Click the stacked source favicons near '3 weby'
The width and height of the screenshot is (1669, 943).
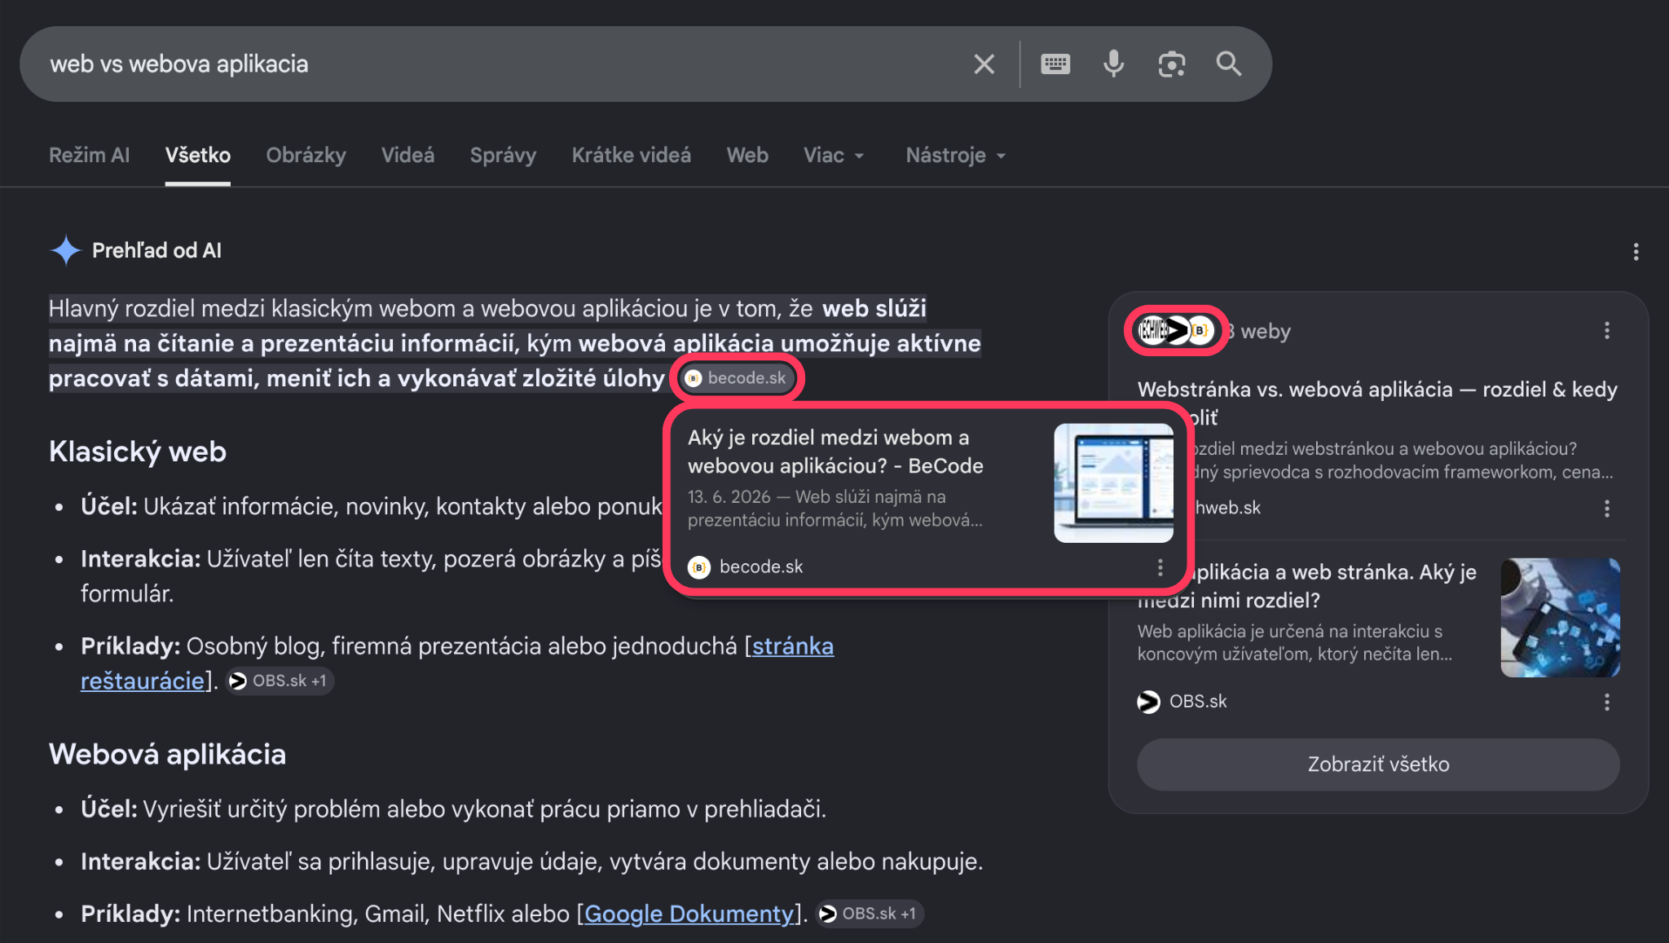coord(1176,330)
